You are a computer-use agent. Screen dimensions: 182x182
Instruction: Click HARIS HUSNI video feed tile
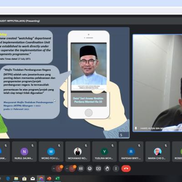point(157,83)
